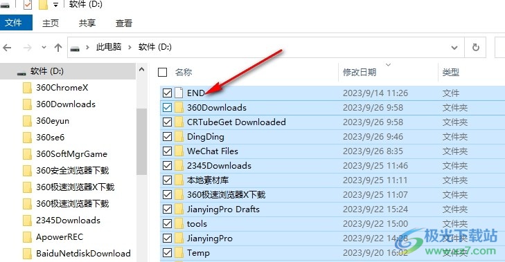This screenshot has width=505, height=262.
Task: Select BaiduNetdiskDownload in the navigation tree
Action: pos(83,253)
